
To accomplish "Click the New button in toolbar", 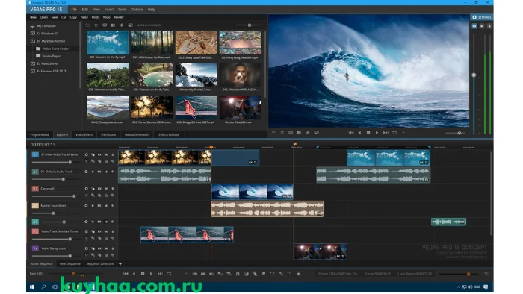I will [33, 17].
